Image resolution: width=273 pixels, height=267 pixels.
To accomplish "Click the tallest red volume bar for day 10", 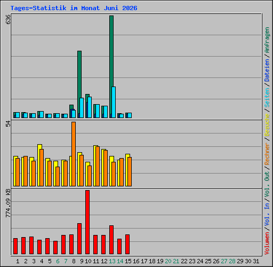I will click(87, 222).
